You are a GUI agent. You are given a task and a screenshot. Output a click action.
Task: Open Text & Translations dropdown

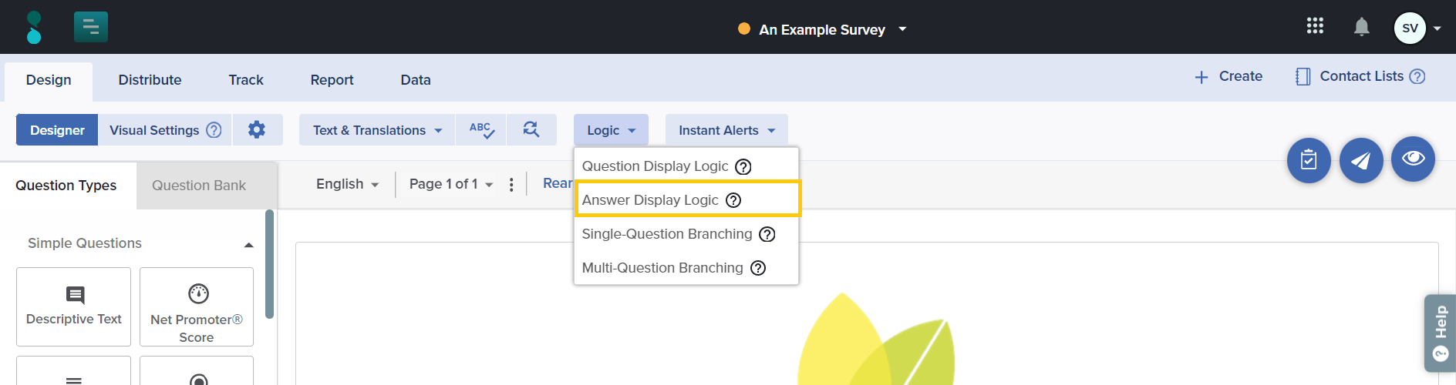tap(377, 130)
